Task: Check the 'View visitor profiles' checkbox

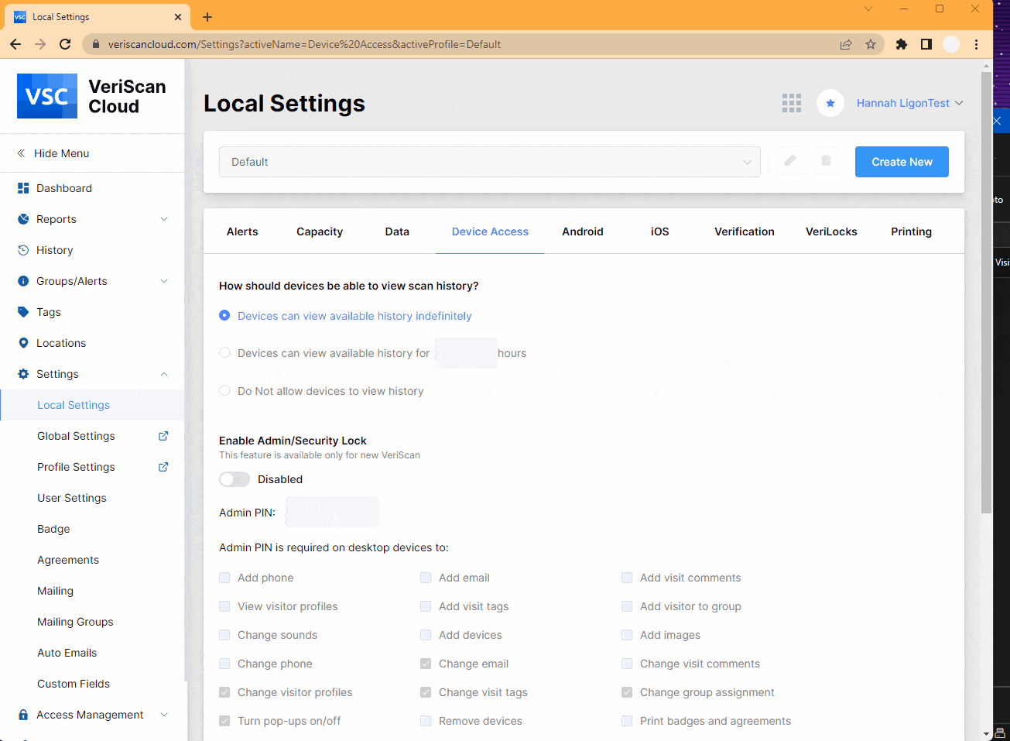Action: 224,606
